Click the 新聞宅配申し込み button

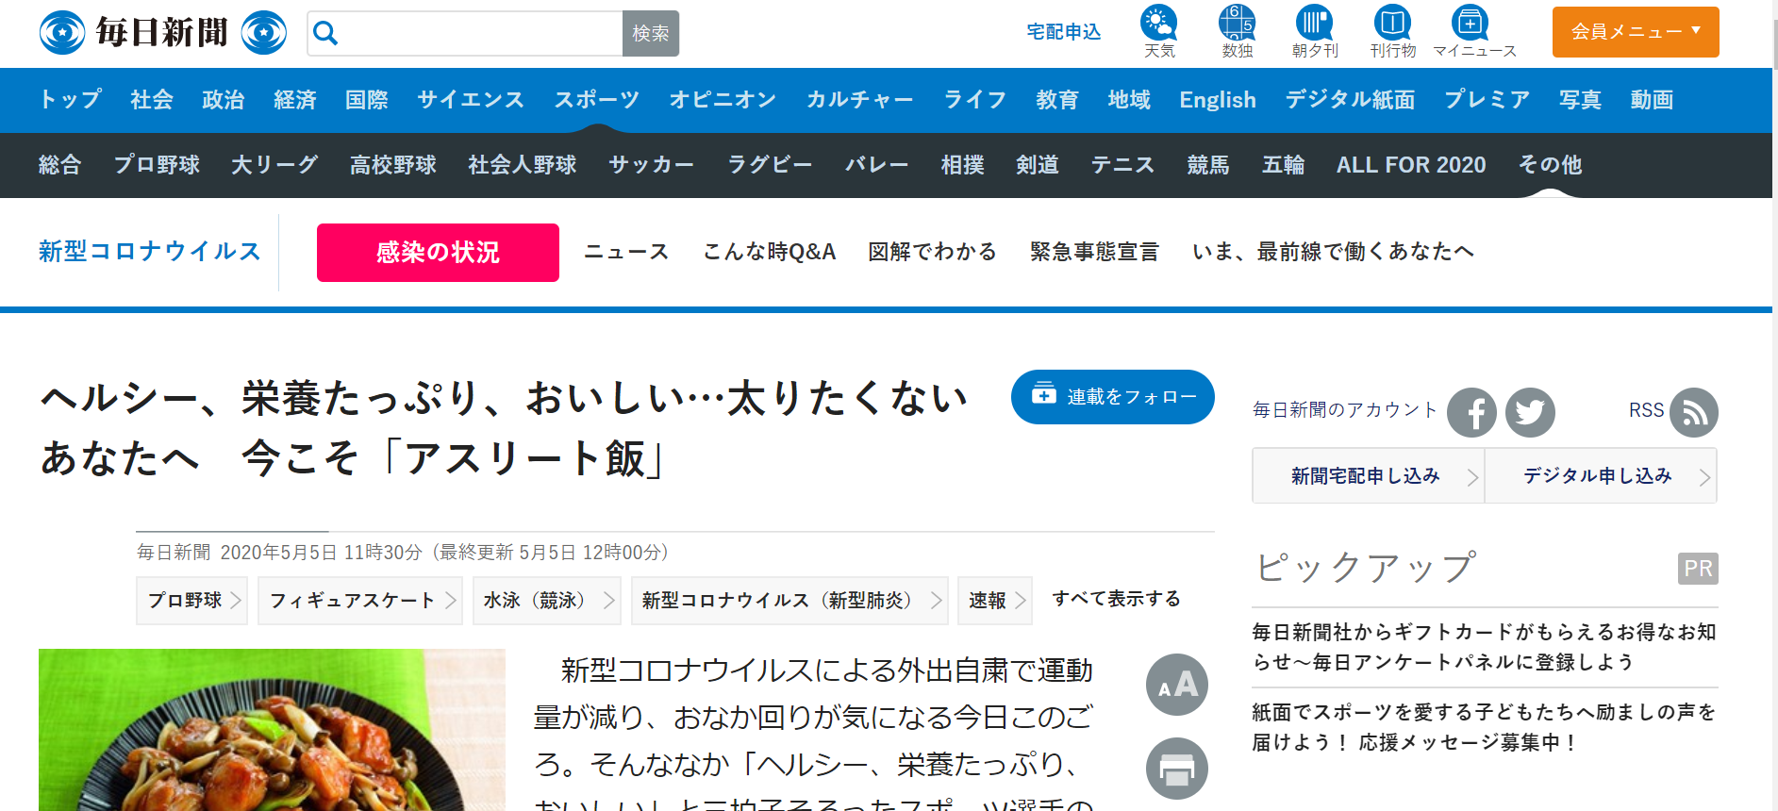1369,476
